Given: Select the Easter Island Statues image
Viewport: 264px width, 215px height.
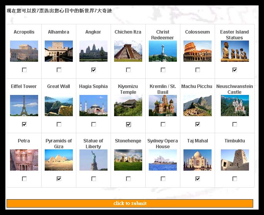Looking at the screenshot, I should tap(235, 51).
